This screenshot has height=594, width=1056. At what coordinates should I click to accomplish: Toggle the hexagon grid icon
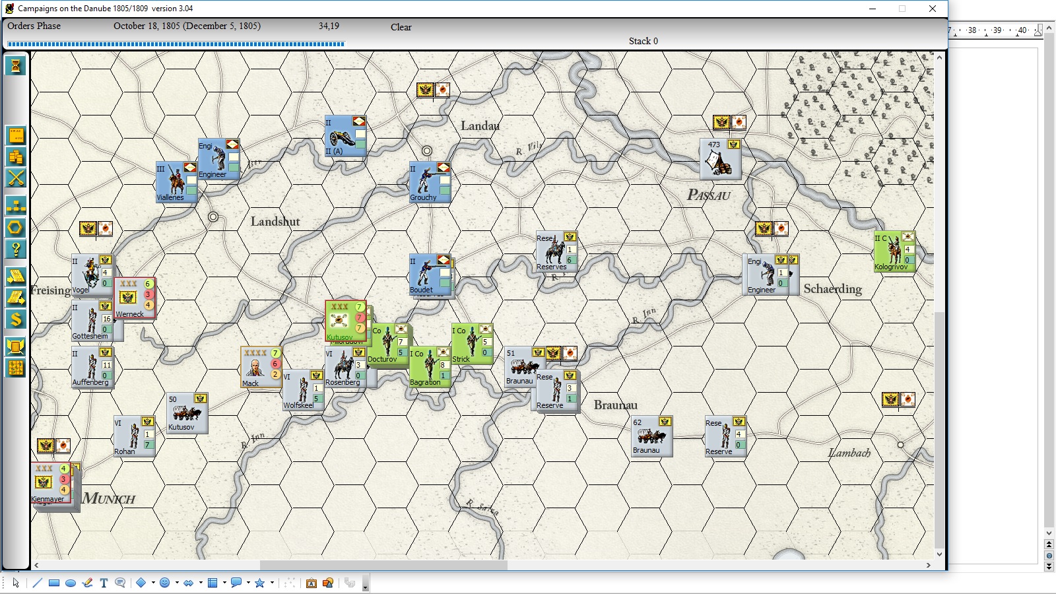(16, 228)
